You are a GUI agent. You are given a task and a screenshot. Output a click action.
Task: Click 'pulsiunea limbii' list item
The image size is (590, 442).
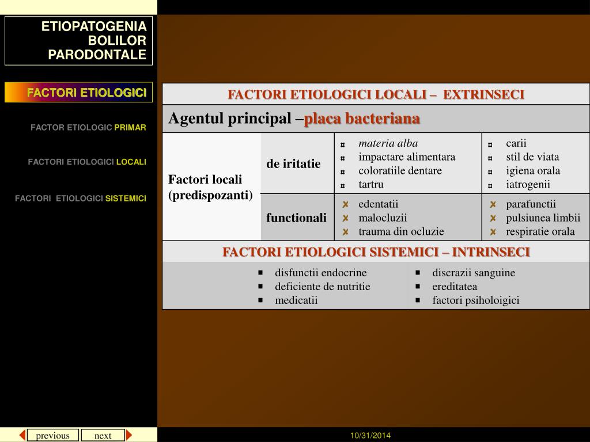[543, 218]
